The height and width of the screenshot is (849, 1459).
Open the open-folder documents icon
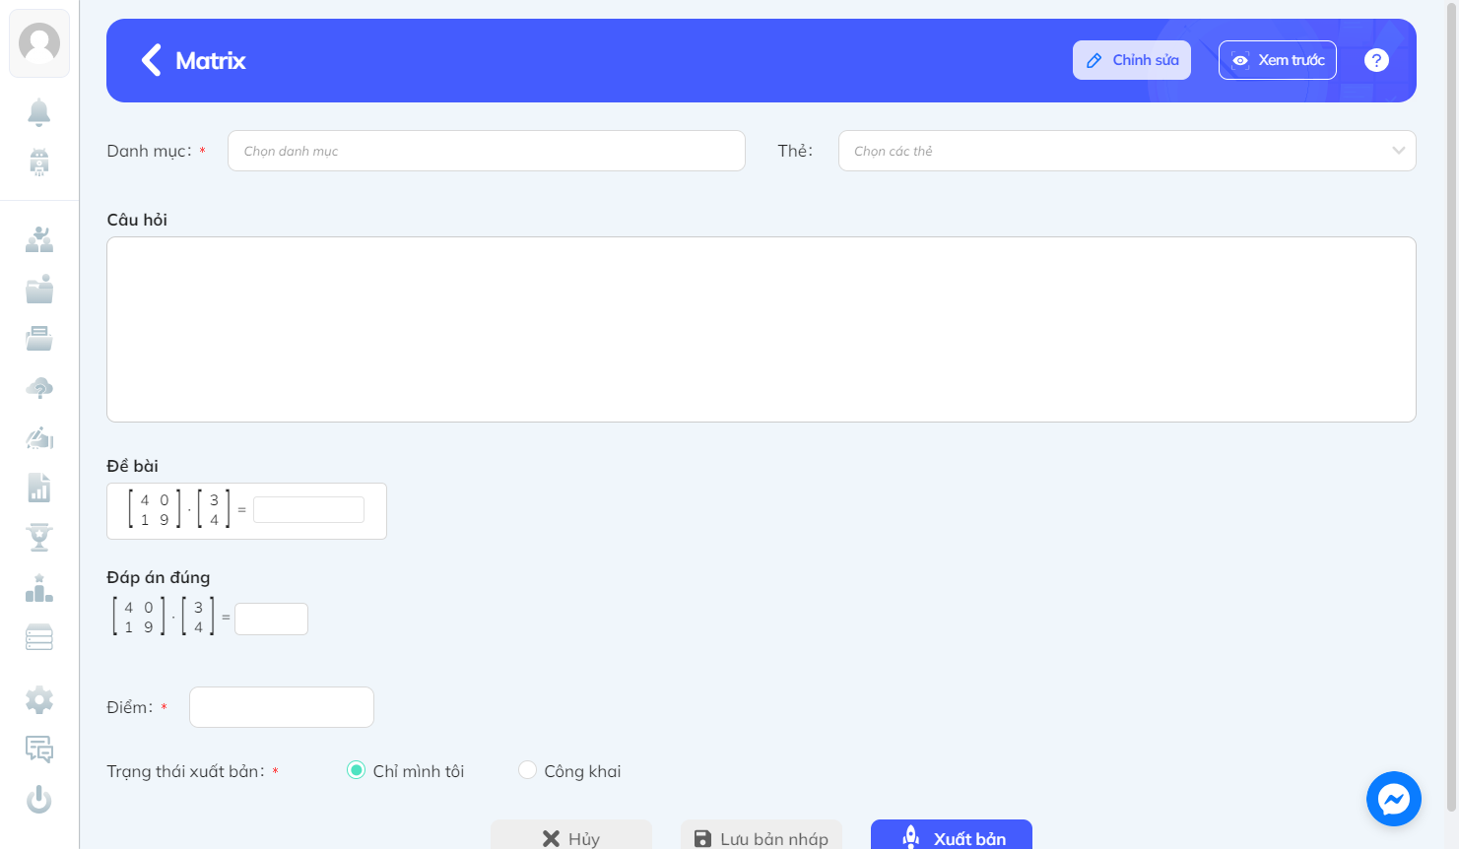(39, 339)
